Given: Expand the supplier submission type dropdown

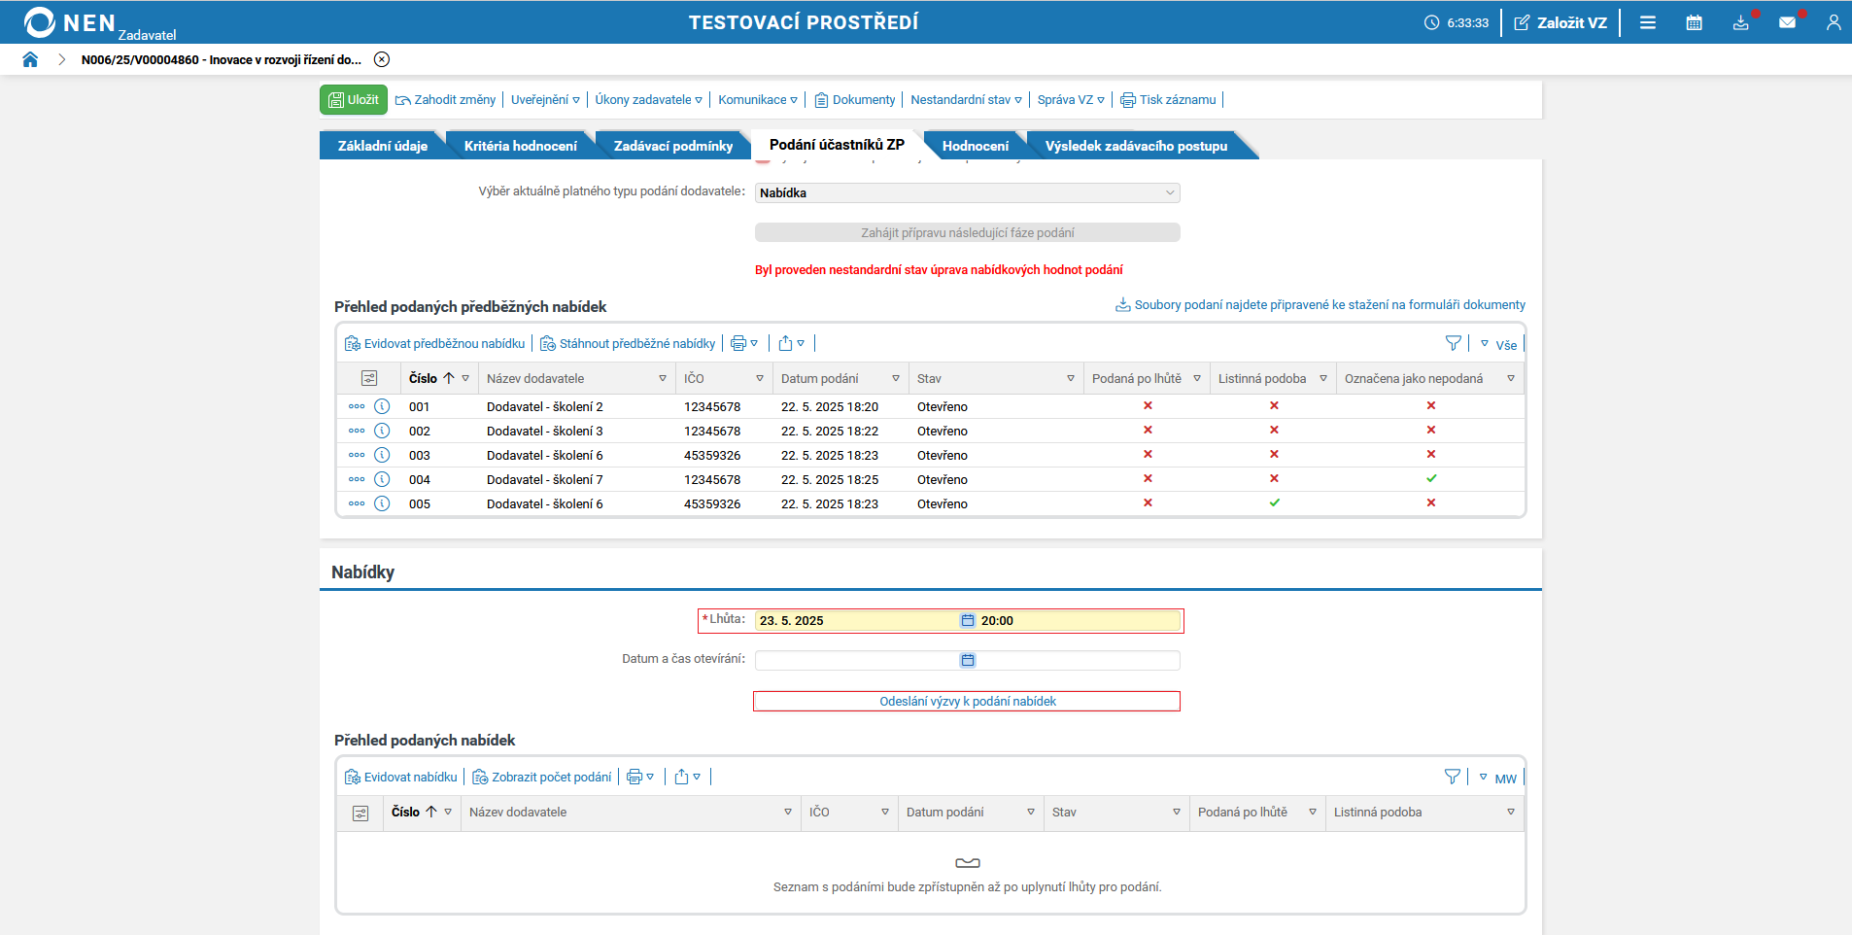Looking at the screenshot, I should tap(1169, 192).
